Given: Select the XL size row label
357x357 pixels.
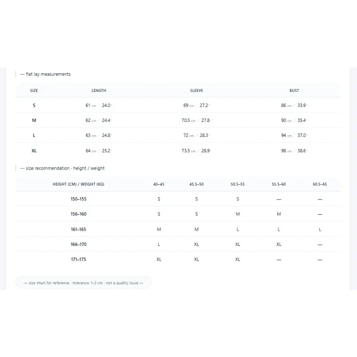Looking at the screenshot, I should pyautogui.click(x=34, y=150).
